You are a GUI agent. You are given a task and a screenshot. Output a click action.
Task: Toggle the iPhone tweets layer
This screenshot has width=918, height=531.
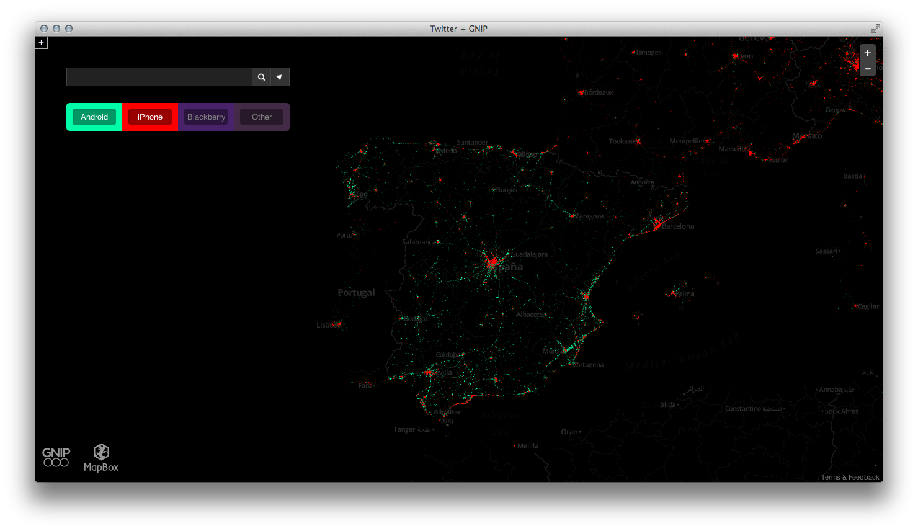pyautogui.click(x=150, y=117)
